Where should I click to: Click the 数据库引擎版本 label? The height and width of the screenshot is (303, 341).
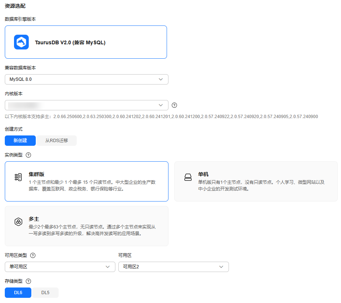20,19
